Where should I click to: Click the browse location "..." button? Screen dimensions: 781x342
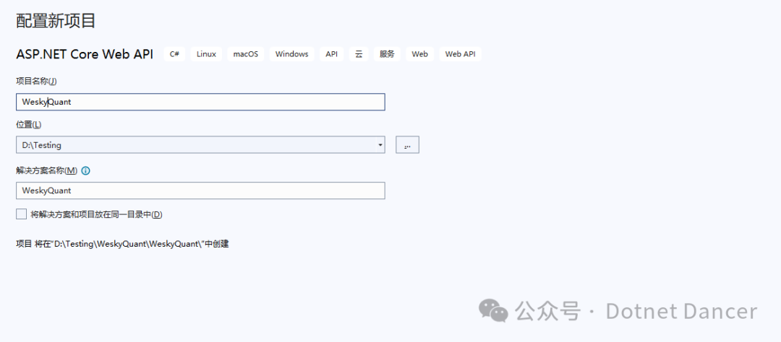(x=407, y=145)
